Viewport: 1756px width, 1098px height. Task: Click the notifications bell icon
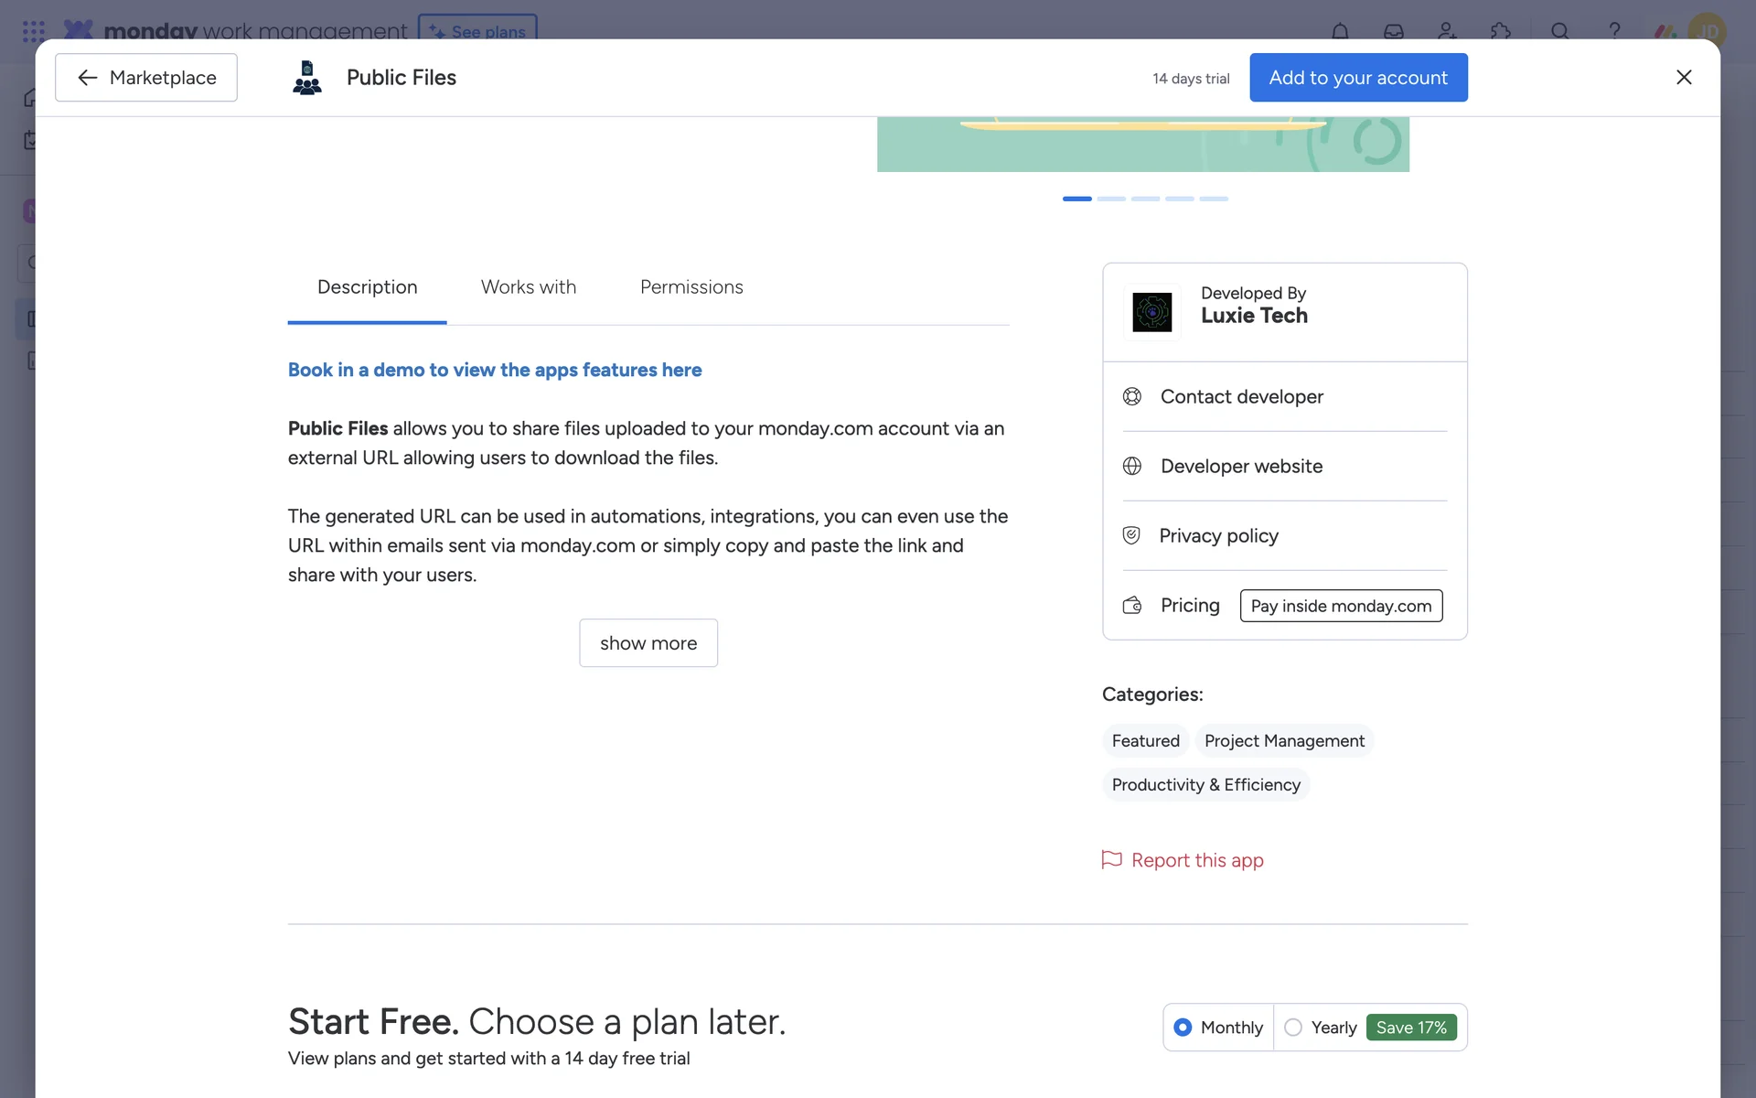[1340, 31]
